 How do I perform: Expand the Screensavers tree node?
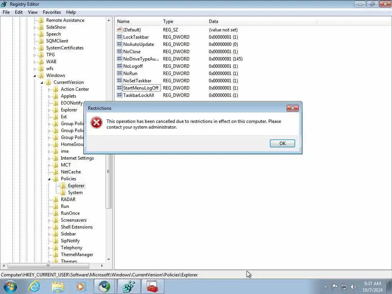(49, 220)
